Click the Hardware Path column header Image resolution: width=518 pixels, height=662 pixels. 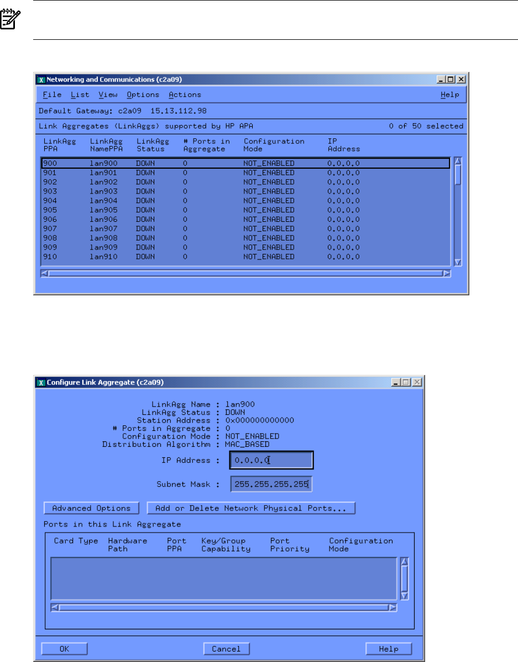tap(128, 545)
